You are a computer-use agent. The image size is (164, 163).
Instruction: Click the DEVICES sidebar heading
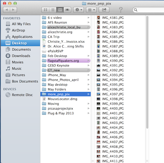click(10, 89)
